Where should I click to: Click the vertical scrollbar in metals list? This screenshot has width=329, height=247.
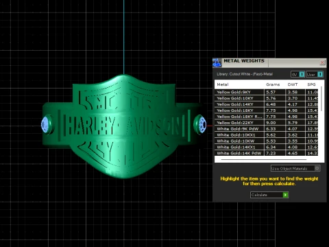[x=321, y=99]
